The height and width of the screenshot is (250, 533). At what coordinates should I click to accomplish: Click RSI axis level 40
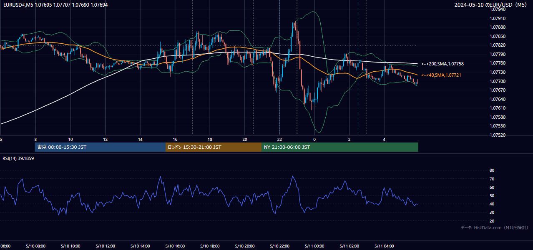click(492, 204)
